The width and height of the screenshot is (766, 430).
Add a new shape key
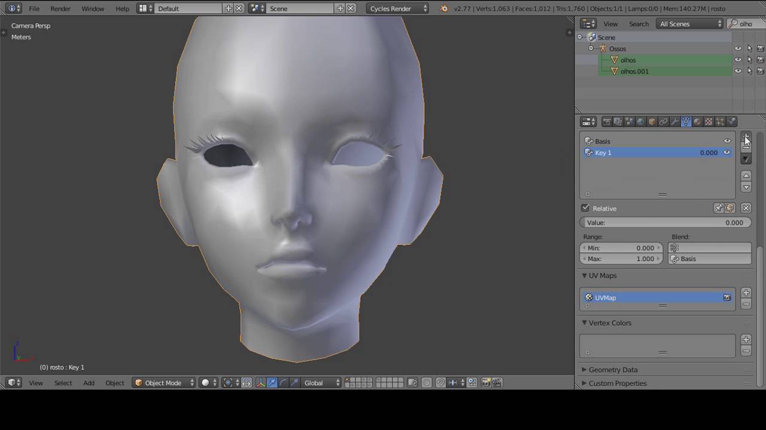[x=746, y=137]
